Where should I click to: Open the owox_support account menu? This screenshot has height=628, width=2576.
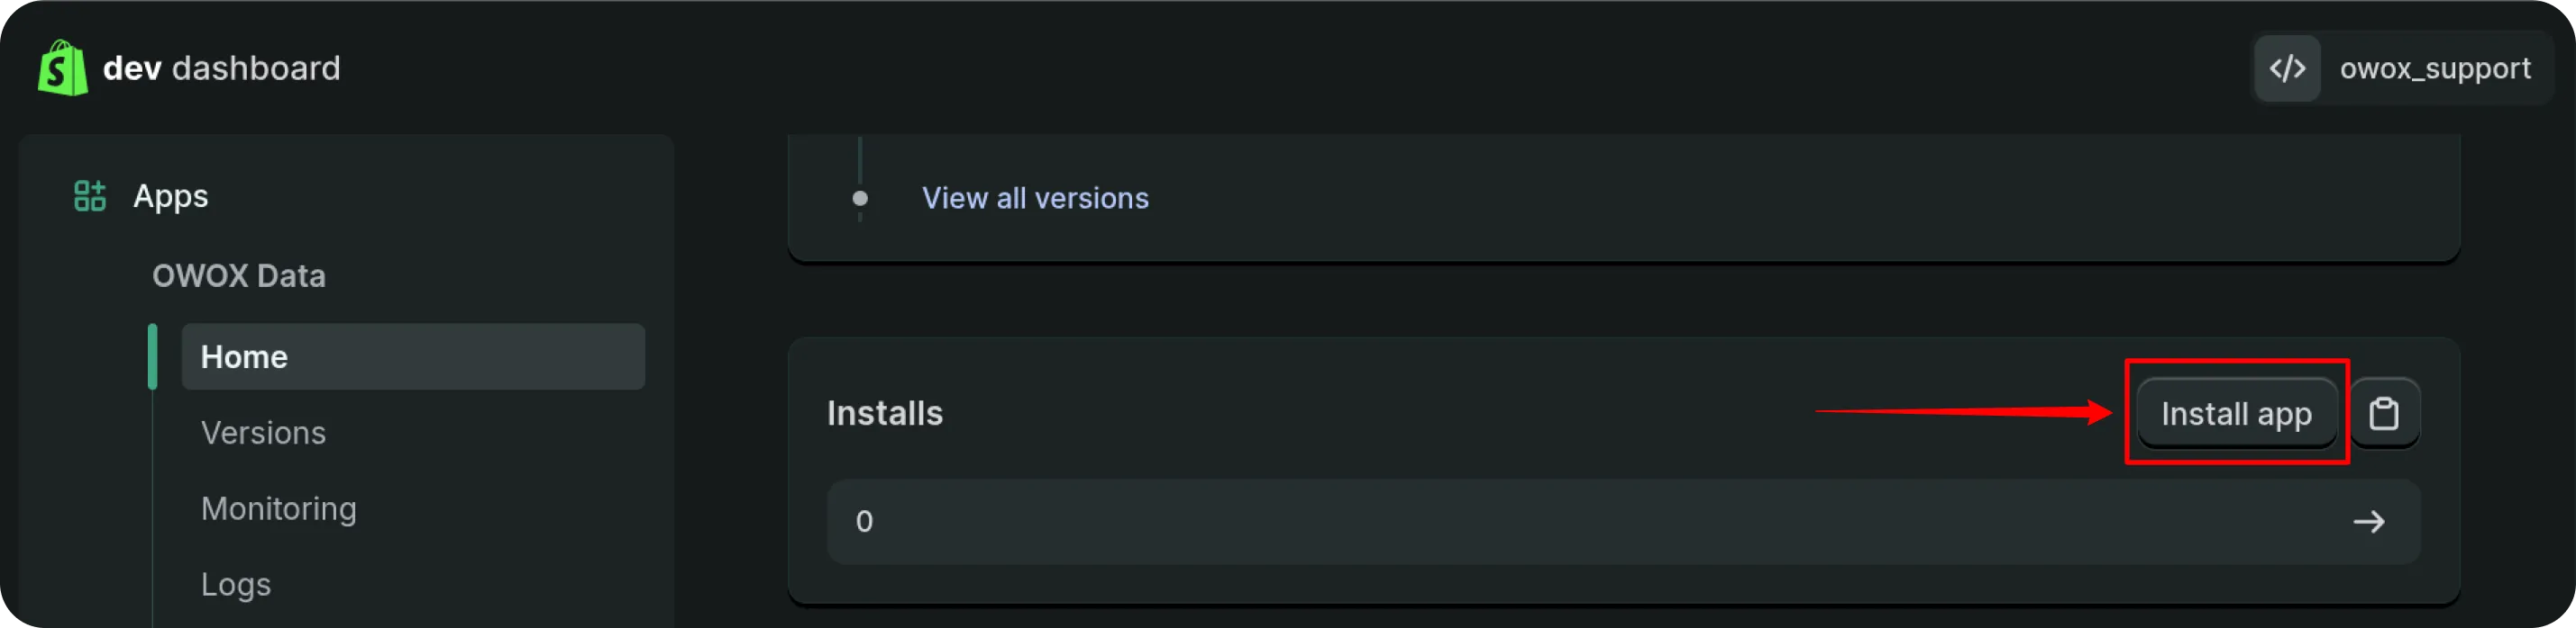(x=2434, y=67)
